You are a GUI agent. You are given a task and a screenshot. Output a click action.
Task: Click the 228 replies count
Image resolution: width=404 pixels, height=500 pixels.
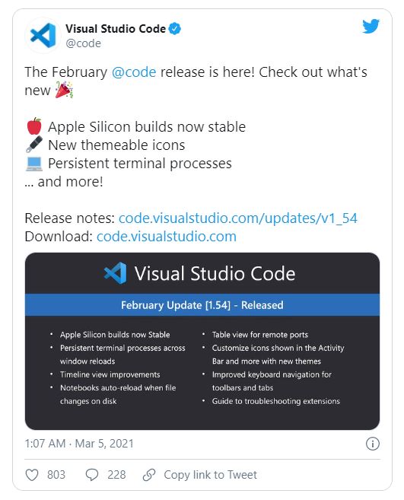point(116,474)
